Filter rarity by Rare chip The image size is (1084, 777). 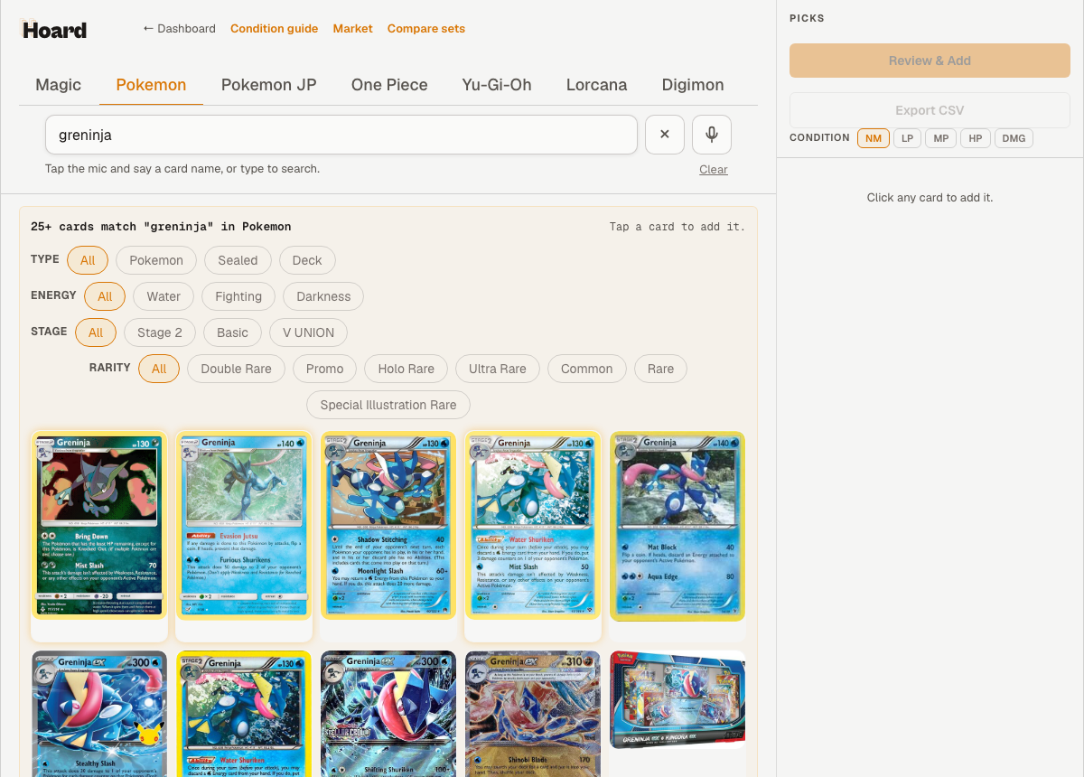660,369
